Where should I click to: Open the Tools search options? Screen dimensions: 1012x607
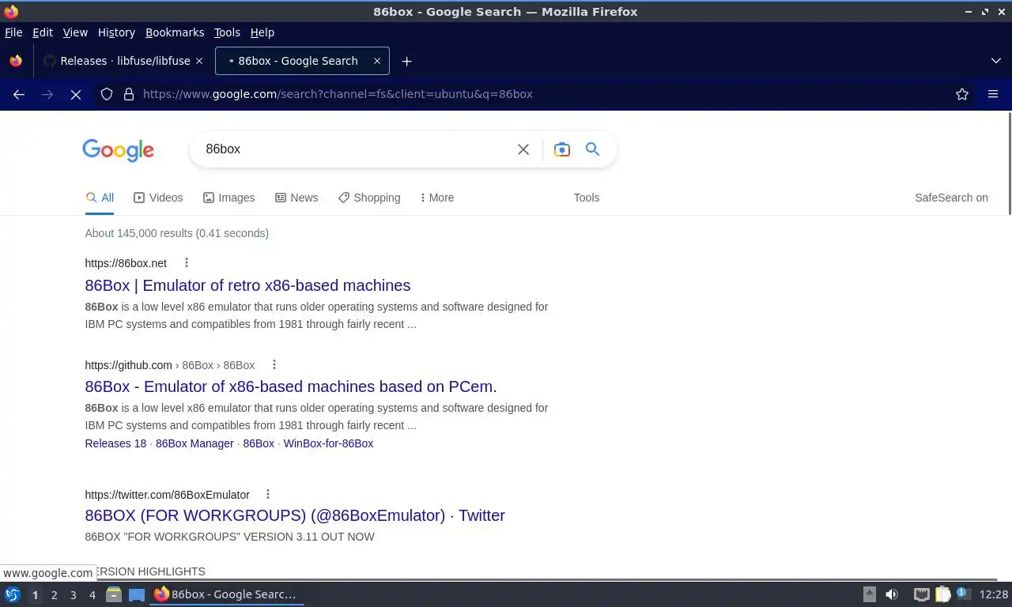(587, 198)
